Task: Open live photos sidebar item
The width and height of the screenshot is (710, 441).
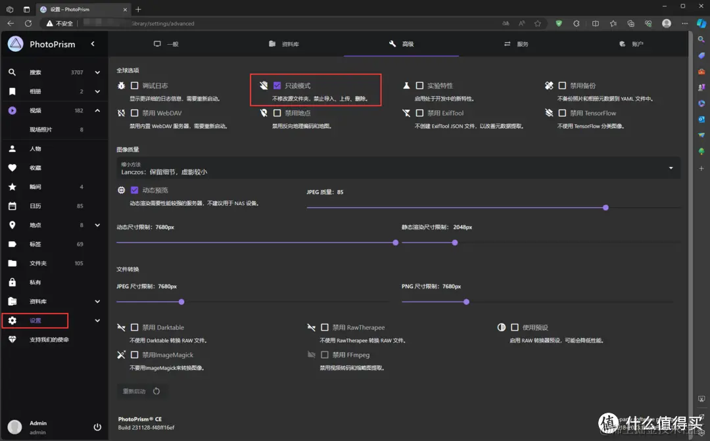Action: (x=55, y=129)
